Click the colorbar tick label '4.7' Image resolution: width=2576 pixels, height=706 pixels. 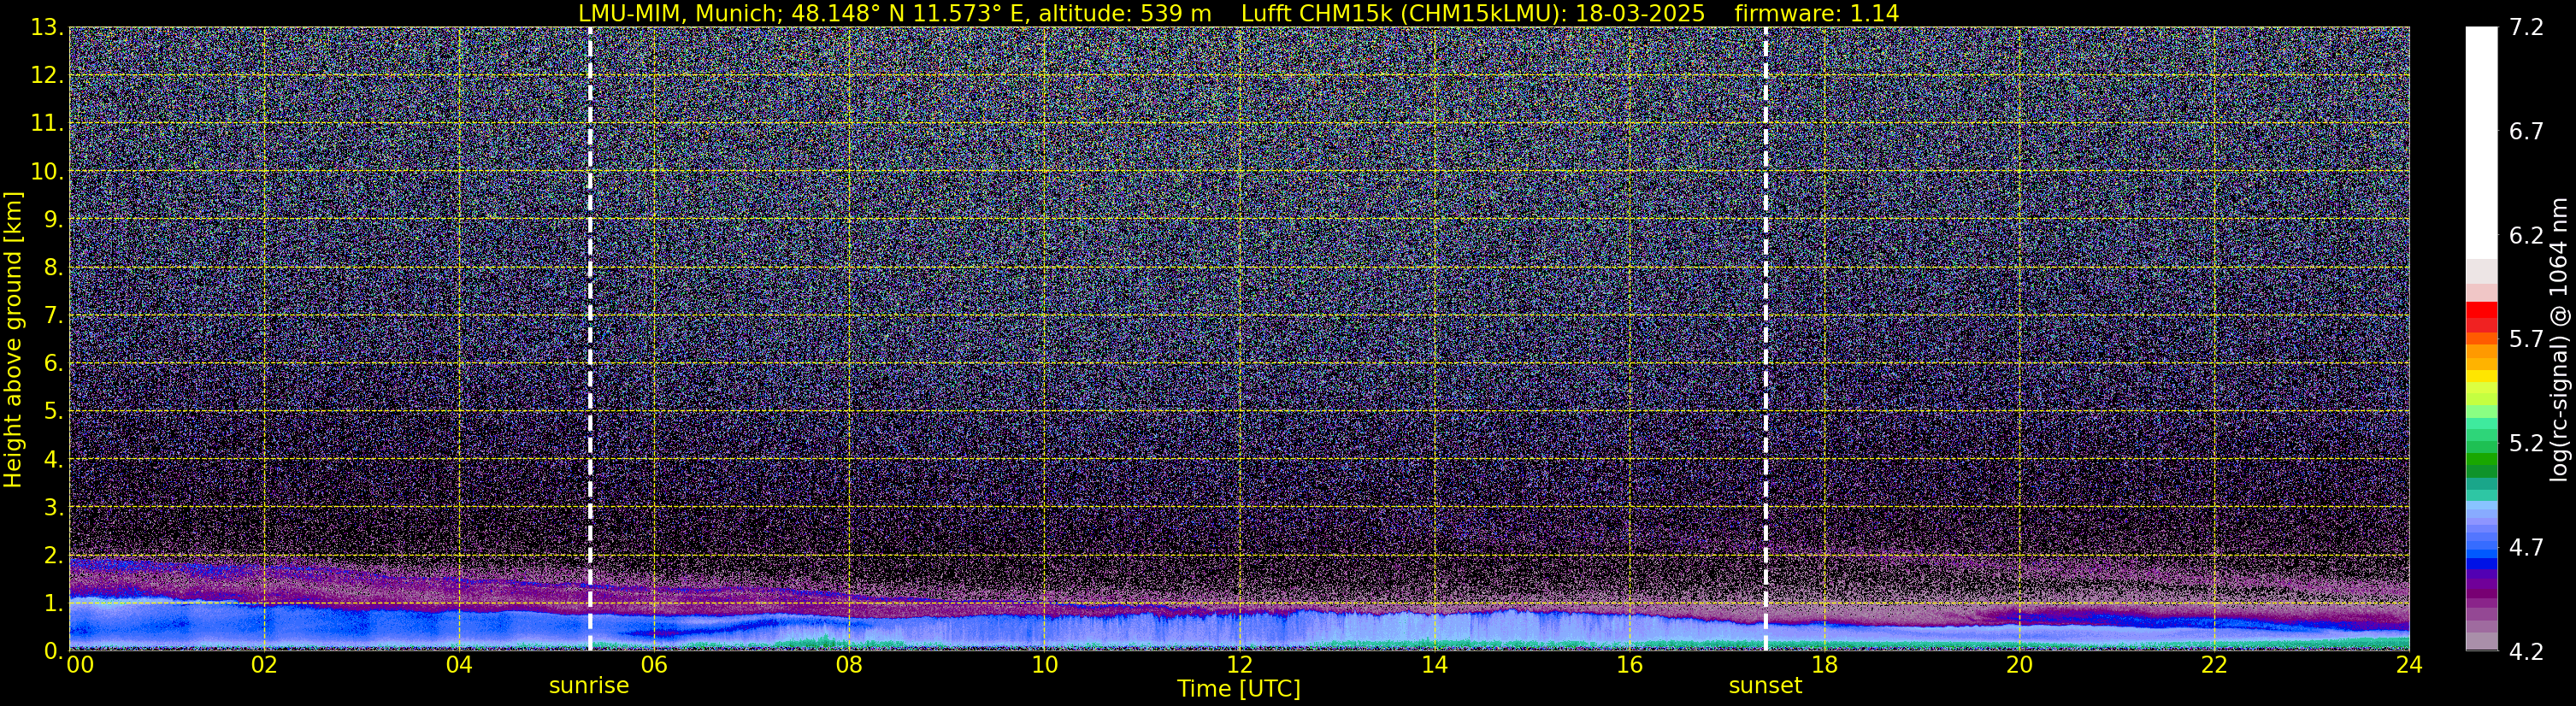[2526, 547]
